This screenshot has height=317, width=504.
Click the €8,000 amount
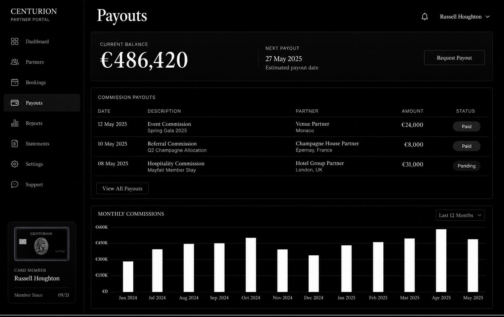click(x=414, y=145)
